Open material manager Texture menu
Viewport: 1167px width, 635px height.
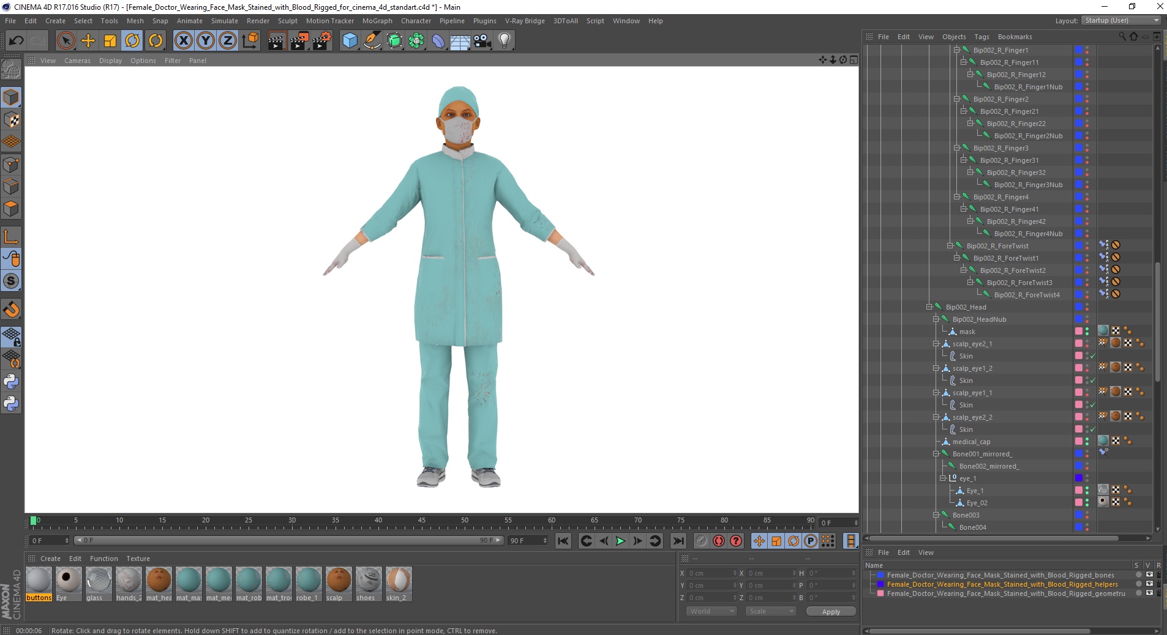point(138,559)
